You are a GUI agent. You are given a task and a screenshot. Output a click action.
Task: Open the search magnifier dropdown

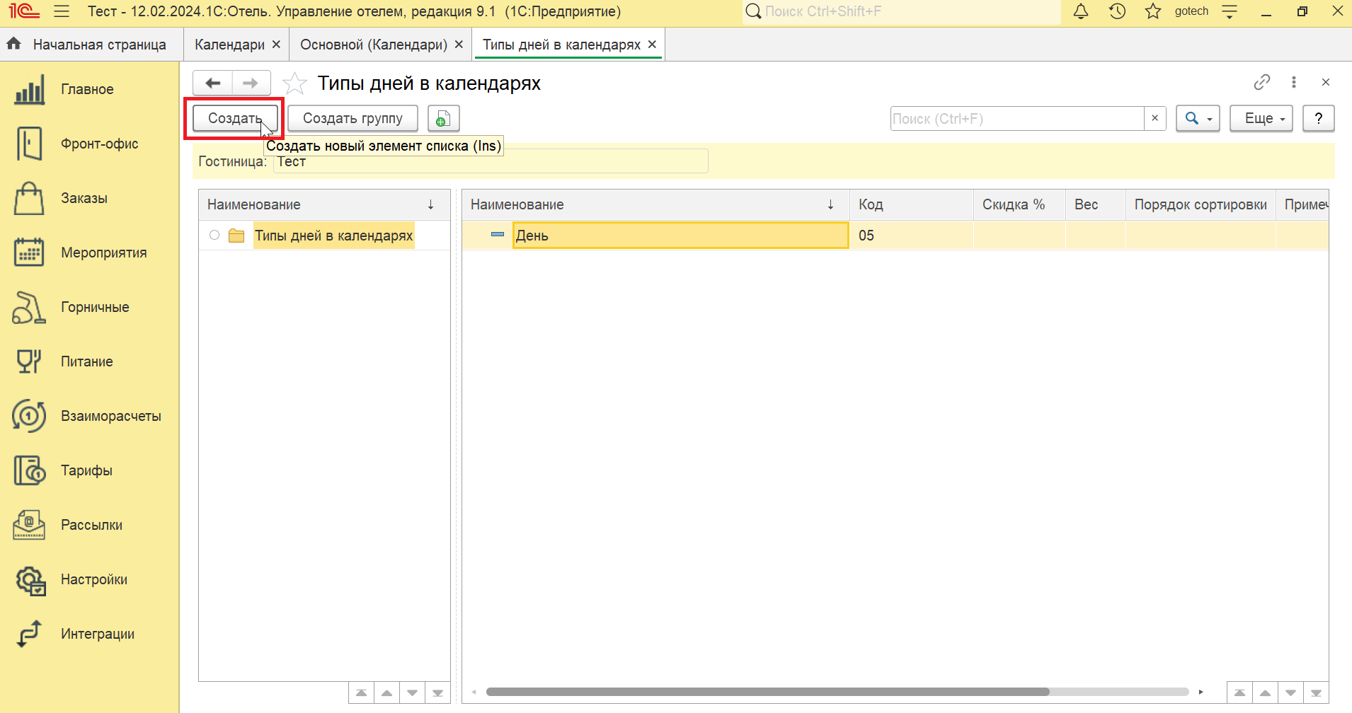coord(1198,118)
